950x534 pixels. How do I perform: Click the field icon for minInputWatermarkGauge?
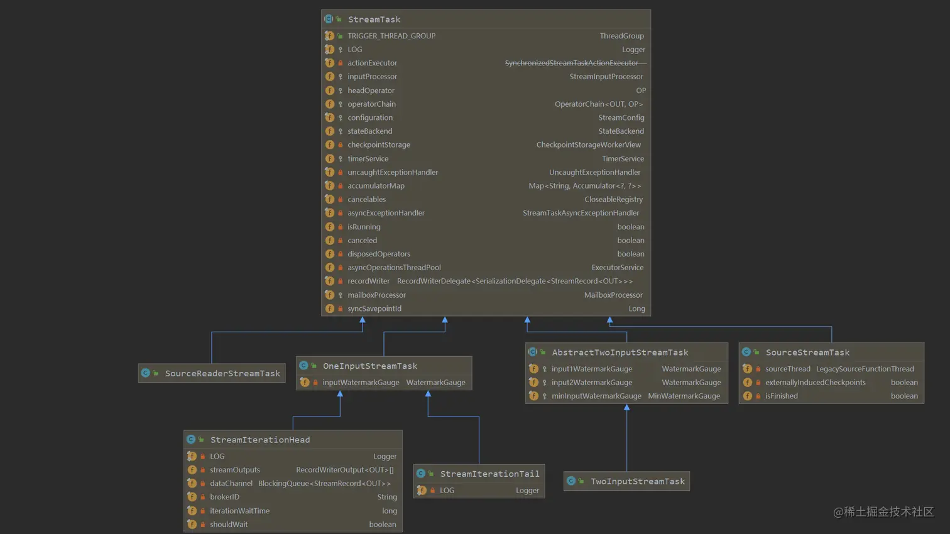point(533,396)
